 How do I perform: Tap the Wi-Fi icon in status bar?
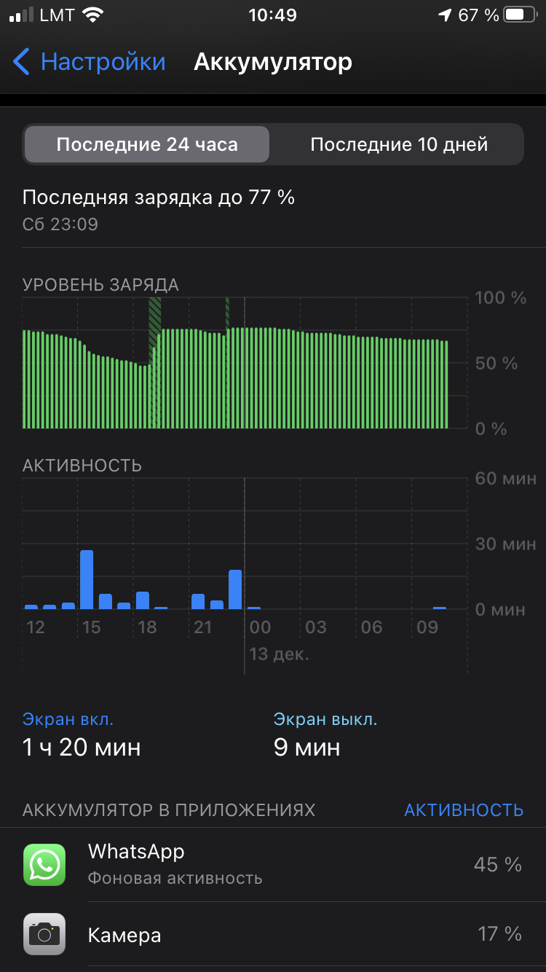tap(92, 15)
